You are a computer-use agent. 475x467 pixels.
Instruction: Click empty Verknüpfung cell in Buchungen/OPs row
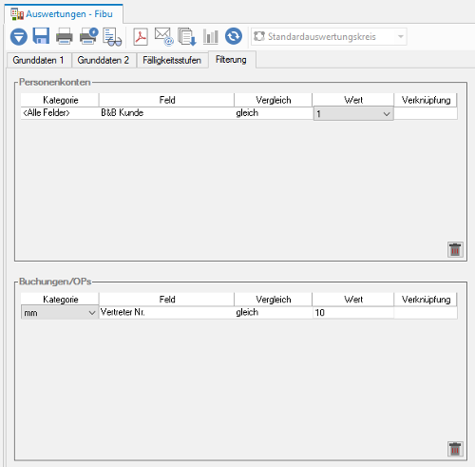point(426,313)
